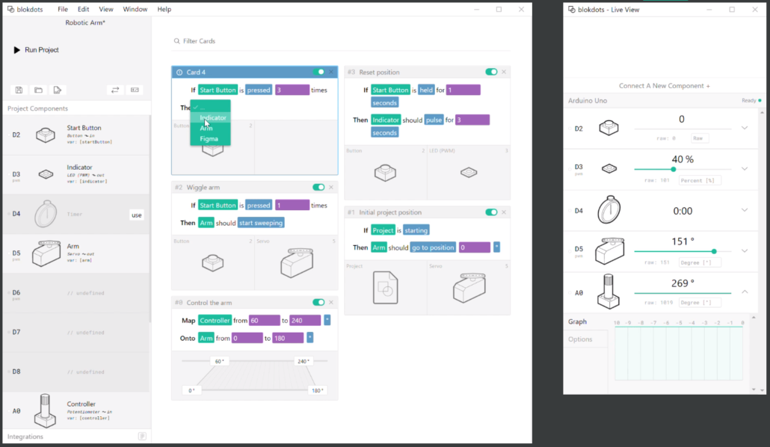Switch to the Options tab
This screenshot has height=447, width=770.
(580, 339)
